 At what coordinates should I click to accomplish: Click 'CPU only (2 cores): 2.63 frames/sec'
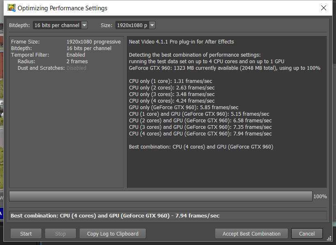[172, 88]
